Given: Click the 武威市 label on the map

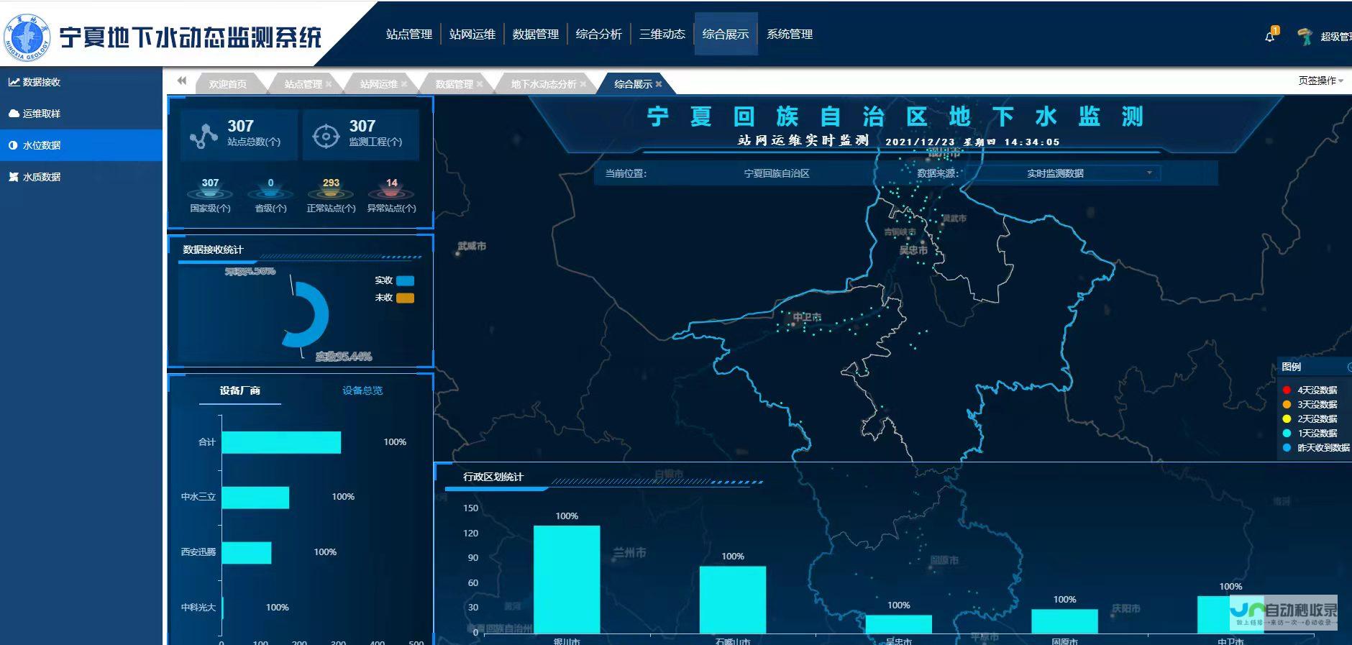Looking at the screenshot, I should (x=472, y=246).
